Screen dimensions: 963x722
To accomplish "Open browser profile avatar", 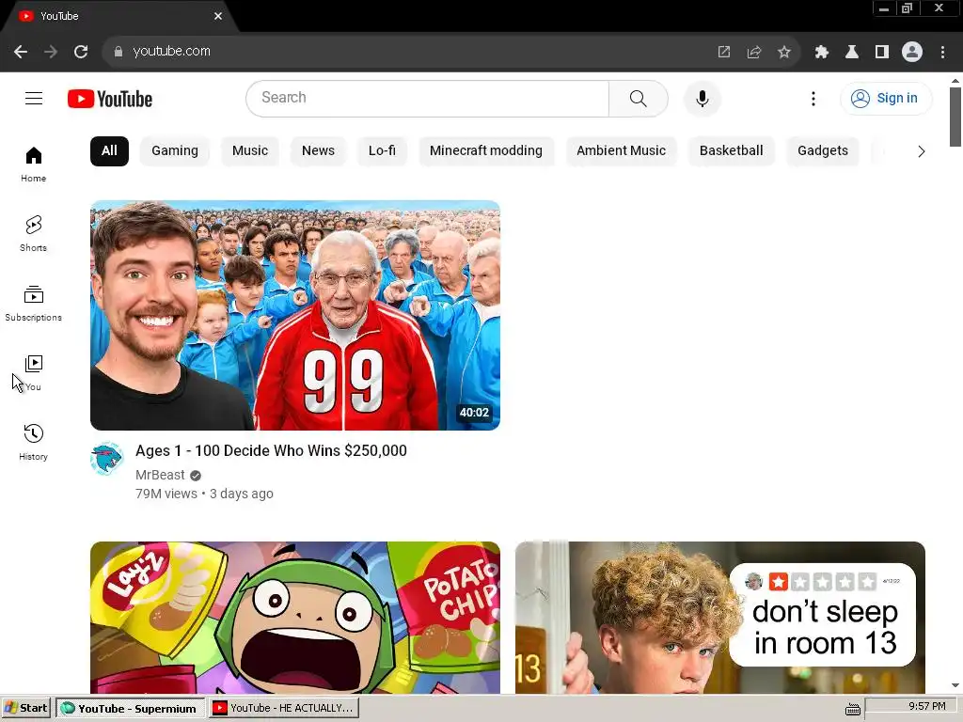I will coord(912,52).
